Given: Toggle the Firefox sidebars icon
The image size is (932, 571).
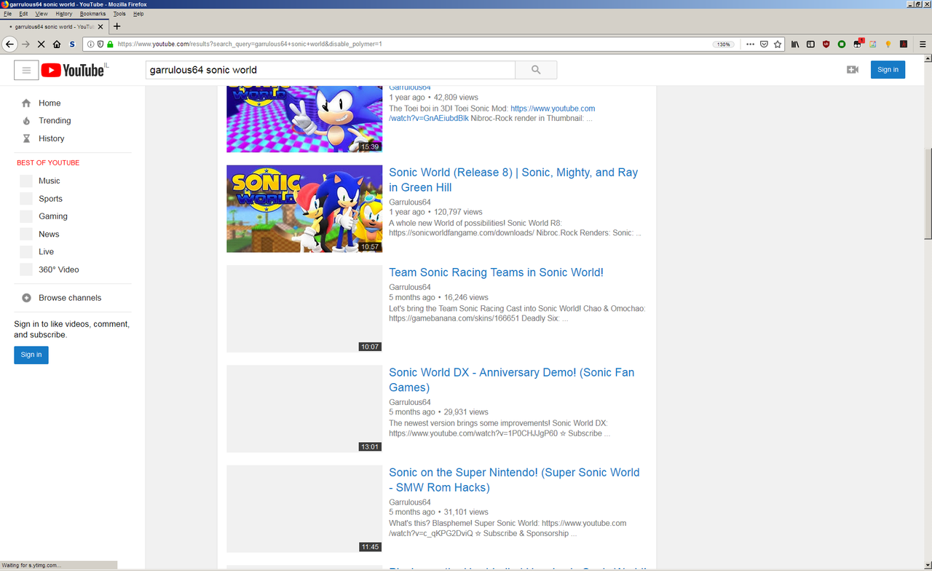Looking at the screenshot, I should click(811, 44).
